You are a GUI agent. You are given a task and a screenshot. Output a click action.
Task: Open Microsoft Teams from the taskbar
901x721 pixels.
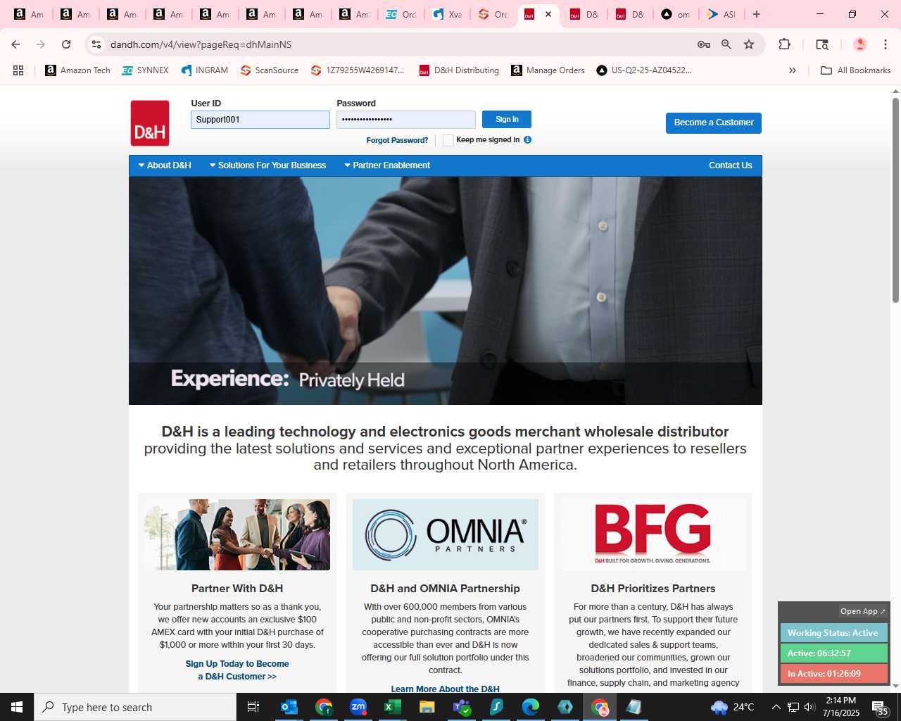pyautogui.click(x=462, y=707)
